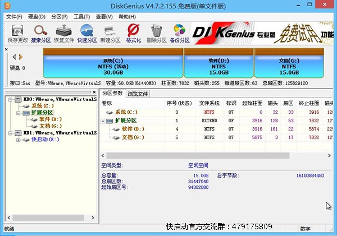This screenshot has height=236, width=337.
Task: Click the 保存更改 (Save Changes) toolbar icon
Action: click(x=17, y=33)
